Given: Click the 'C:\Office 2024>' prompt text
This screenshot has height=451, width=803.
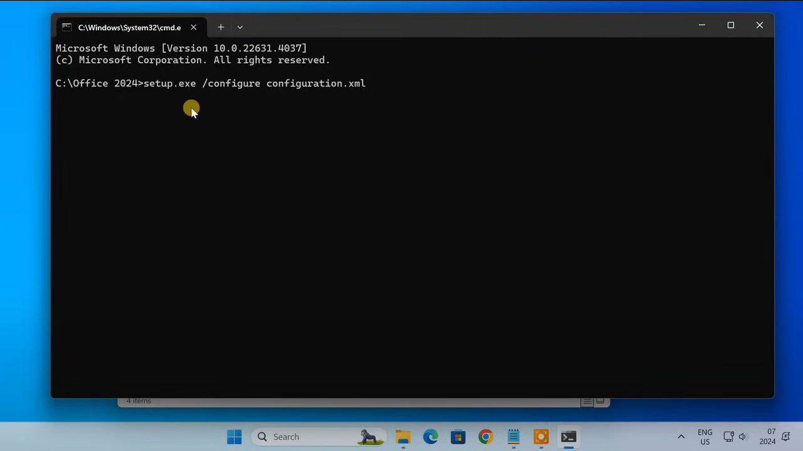Looking at the screenshot, I should (x=99, y=83).
